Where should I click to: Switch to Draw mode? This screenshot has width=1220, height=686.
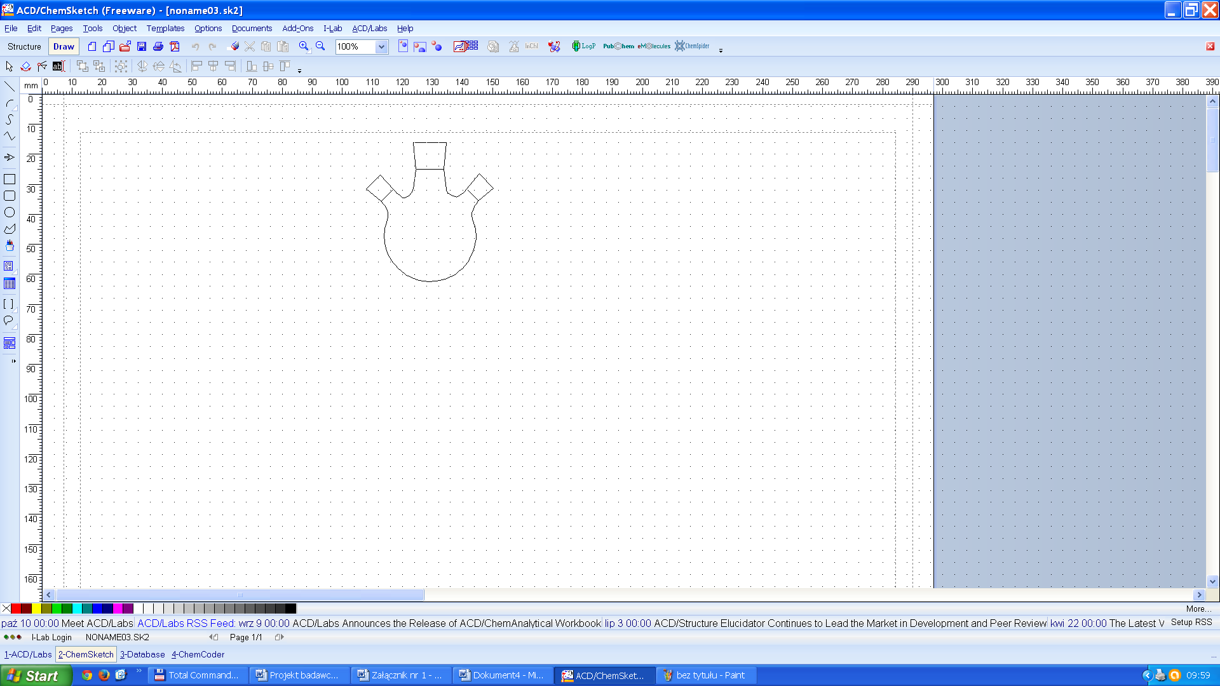(x=64, y=46)
